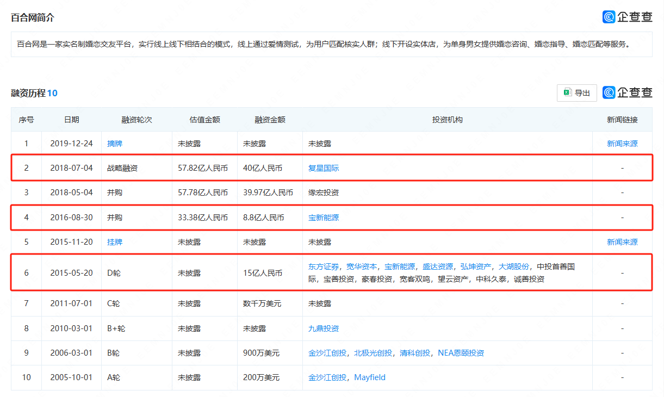Open 宝新能源 link in the 2016-08-30 row
The height and width of the screenshot is (397, 664).
324,218
